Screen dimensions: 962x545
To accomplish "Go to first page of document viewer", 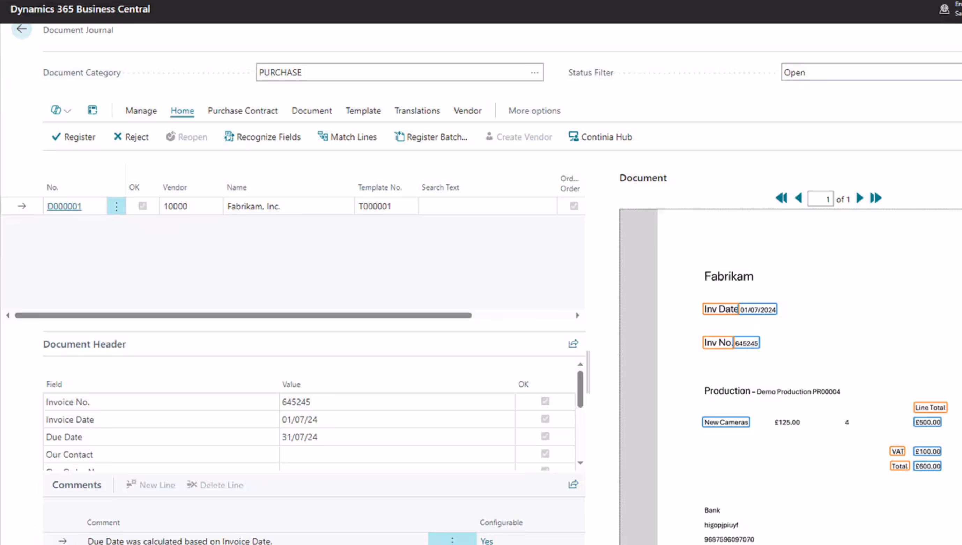I will 781,198.
